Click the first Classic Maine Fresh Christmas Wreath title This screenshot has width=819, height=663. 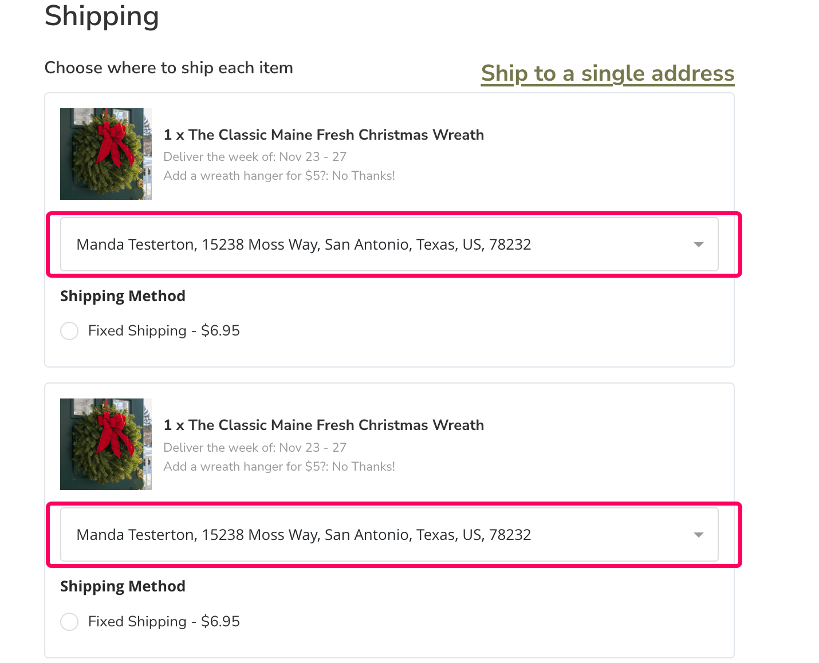324,135
